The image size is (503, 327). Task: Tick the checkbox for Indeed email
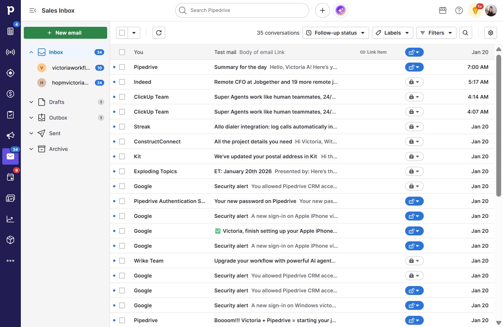pyautogui.click(x=122, y=82)
